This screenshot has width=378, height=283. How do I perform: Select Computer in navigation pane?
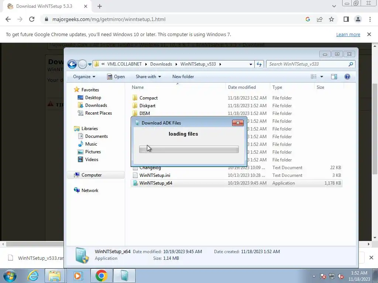[x=92, y=175]
